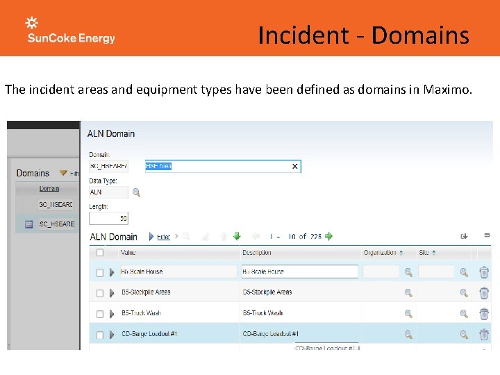Open Site lookup for B5-Truck Wash
Viewport: 500px width, 375px height.
click(x=464, y=313)
